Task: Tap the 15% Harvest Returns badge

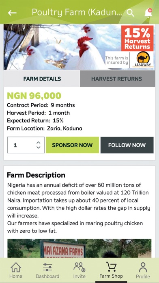Action: coord(138,38)
